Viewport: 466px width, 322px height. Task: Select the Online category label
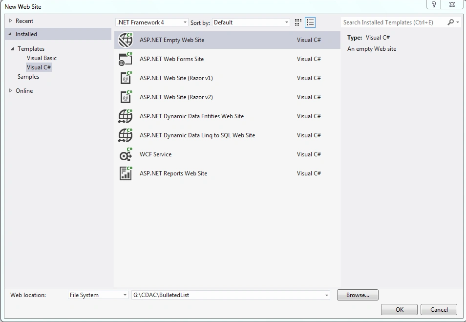click(24, 91)
